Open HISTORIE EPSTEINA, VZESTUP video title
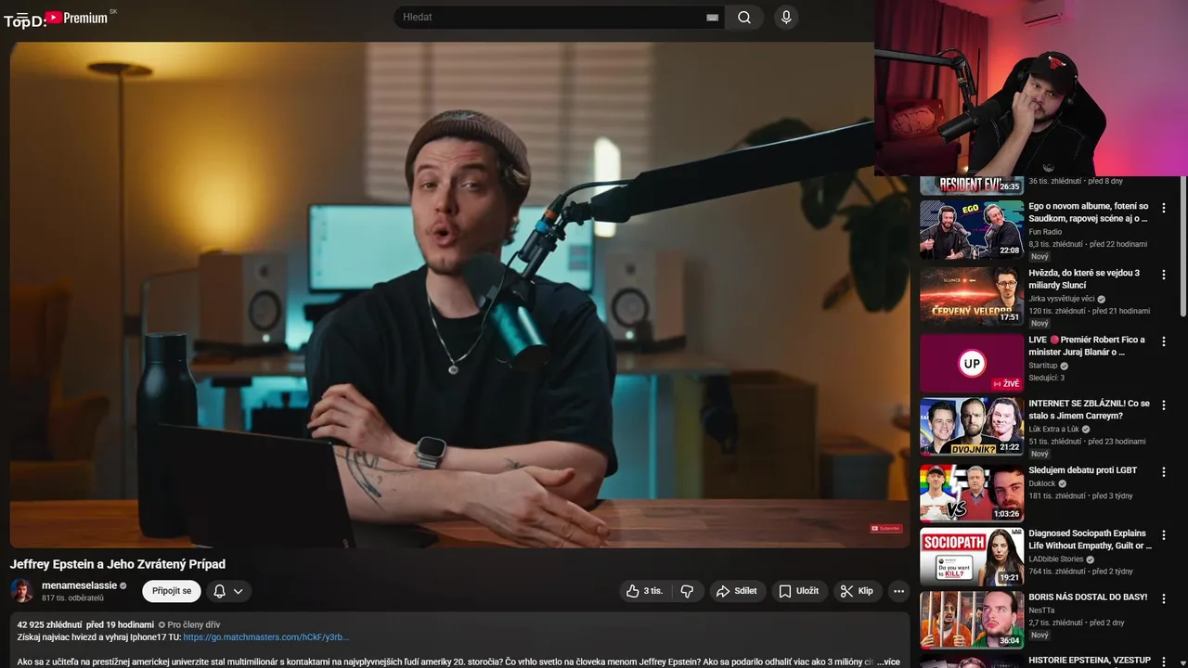 1090,661
